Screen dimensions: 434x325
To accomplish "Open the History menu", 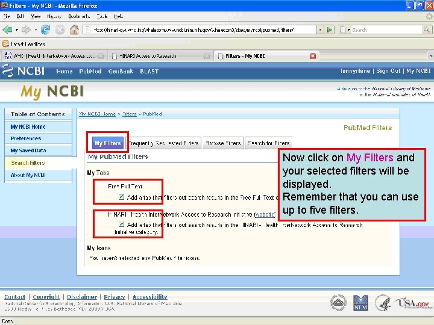I will click(54, 16).
